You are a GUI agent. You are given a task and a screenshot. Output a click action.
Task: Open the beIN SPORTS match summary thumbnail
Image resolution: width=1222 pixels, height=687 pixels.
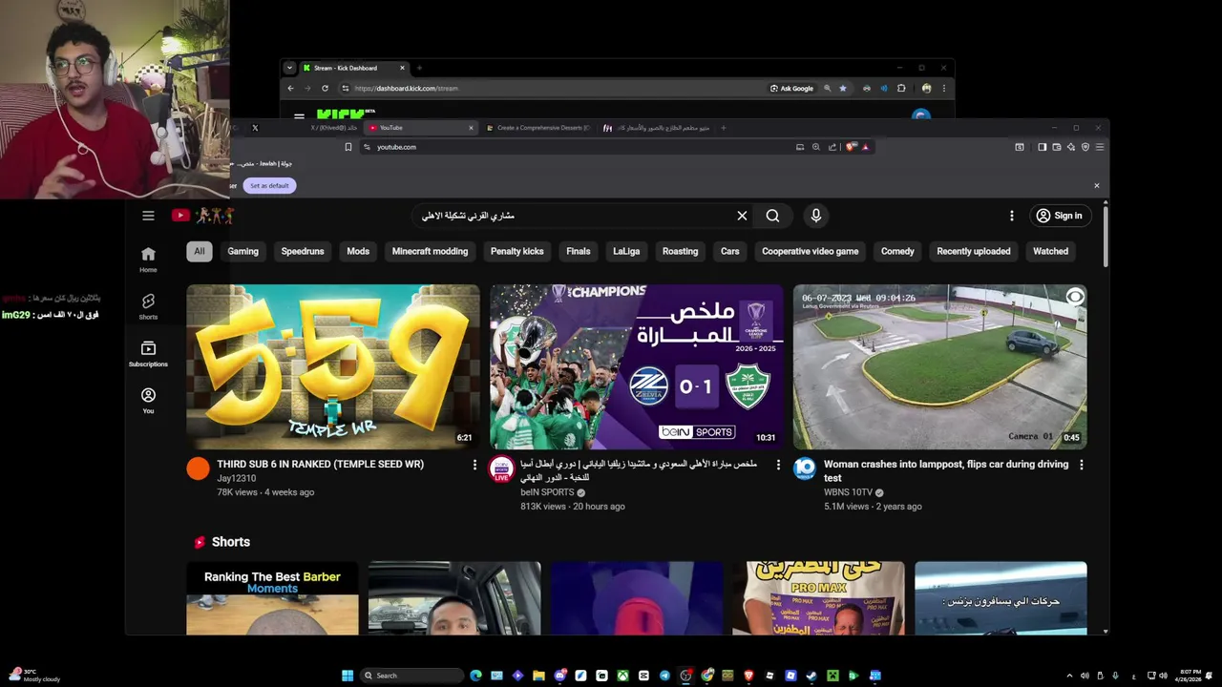636,366
